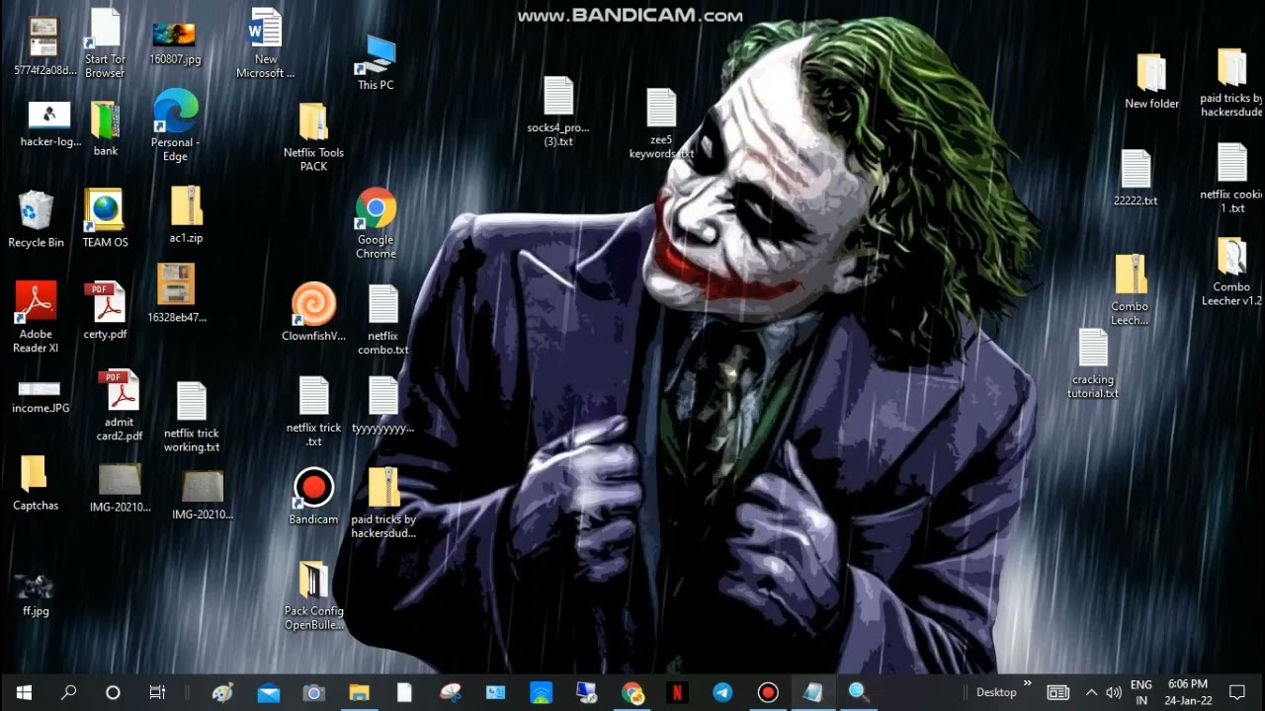1265x711 pixels.
Task: Select 16328eb47... file icon
Action: 176,293
